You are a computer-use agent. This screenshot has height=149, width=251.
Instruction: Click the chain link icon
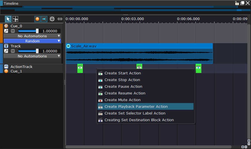(60, 19)
